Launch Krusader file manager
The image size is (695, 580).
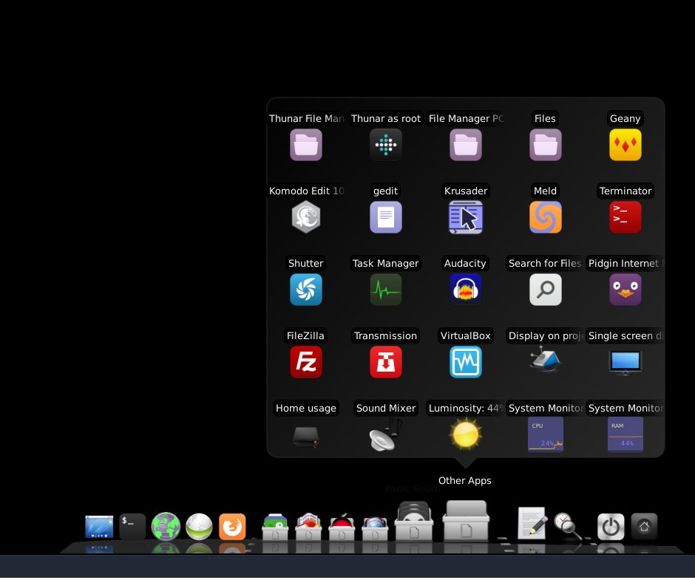coord(465,217)
